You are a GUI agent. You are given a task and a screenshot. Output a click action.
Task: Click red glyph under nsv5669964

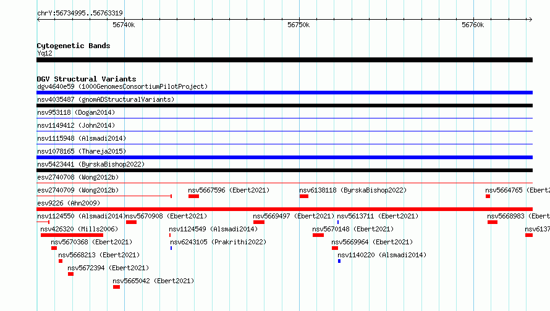tap(335, 248)
